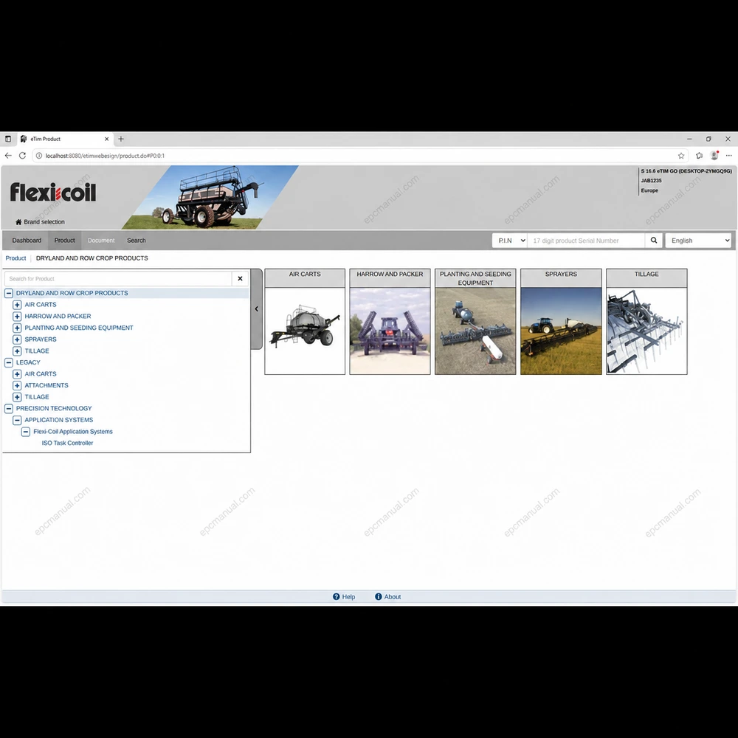This screenshot has height=738, width=738.
Task: Open PLANTING AND SEEDING EQUIPMENT card
Action: (475, 322)
